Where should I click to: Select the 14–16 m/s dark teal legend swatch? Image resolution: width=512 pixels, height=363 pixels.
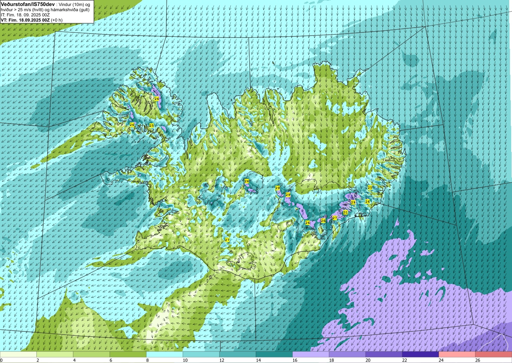[274, 354]
